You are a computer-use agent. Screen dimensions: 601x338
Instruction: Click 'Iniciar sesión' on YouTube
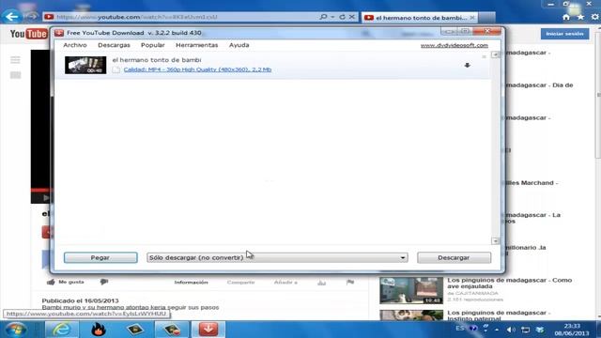click(564, 34)
